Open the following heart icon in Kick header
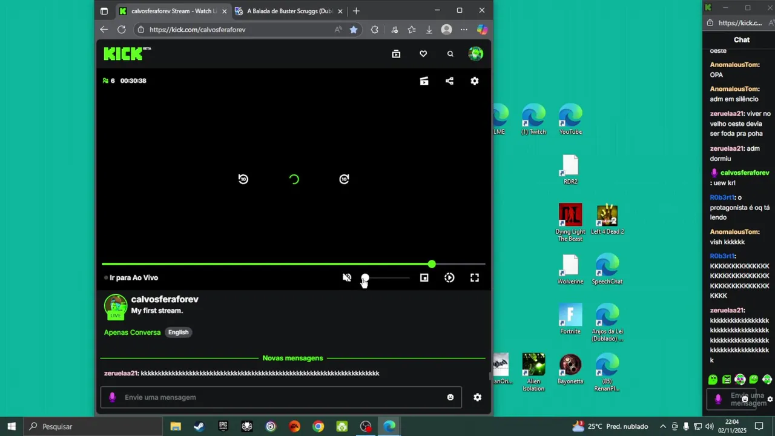Image resolution: width=775 pixels, height=436 pixels. (423, 54)
